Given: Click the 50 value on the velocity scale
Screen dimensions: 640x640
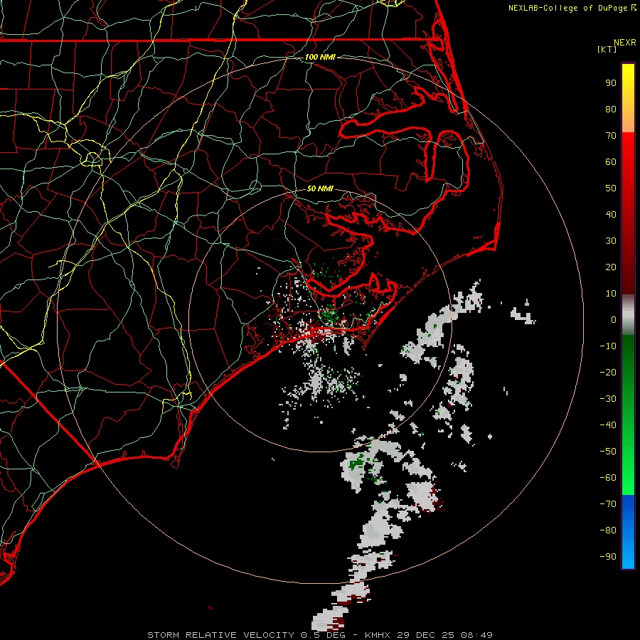Looking at the screenshot, I should coord(611,188).
